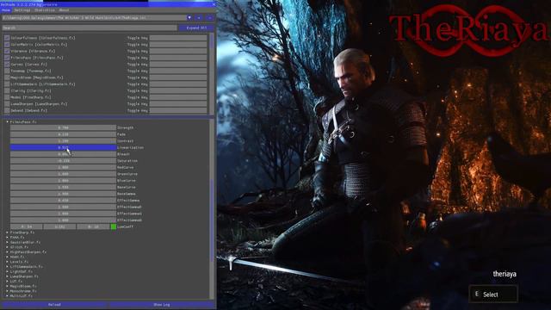Screen dimensions: 551x310
Task: Click the LumCoeff blue channel field
Action: (93, 226)
